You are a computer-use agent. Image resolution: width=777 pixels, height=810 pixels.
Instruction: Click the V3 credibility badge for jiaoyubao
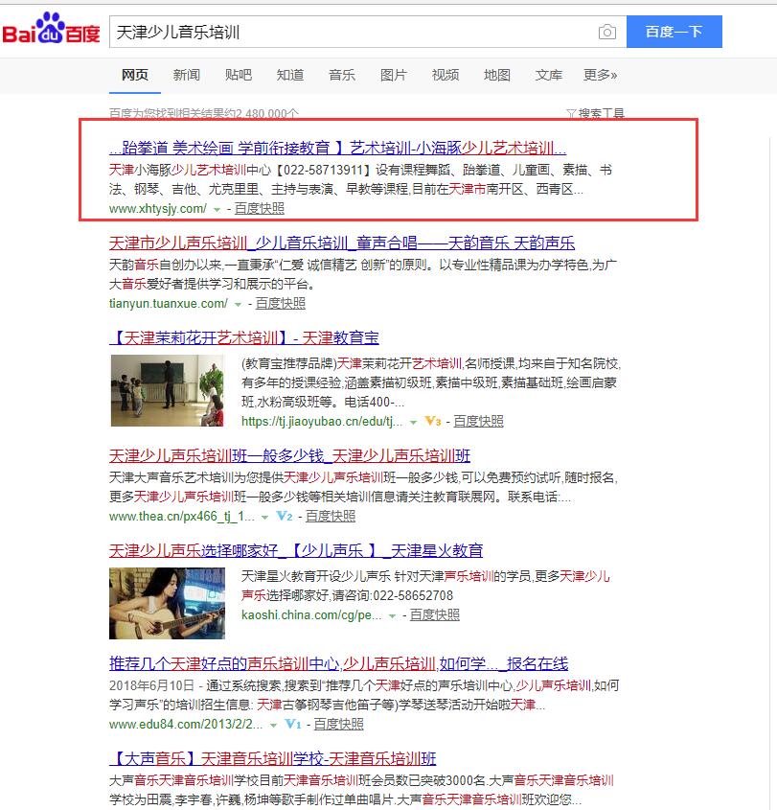tap(433, 421)
